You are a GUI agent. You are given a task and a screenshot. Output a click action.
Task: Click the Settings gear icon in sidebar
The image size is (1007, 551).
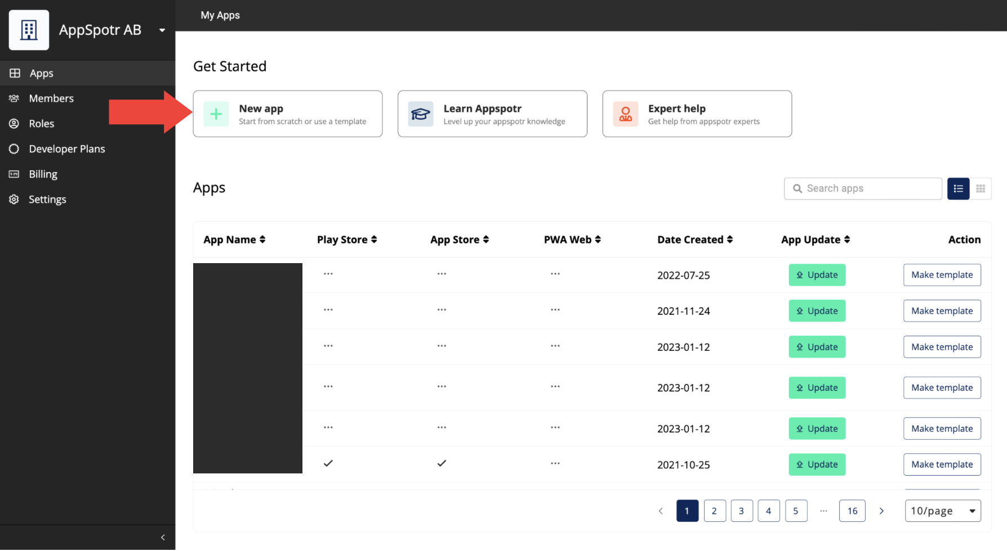click(14, 200)
